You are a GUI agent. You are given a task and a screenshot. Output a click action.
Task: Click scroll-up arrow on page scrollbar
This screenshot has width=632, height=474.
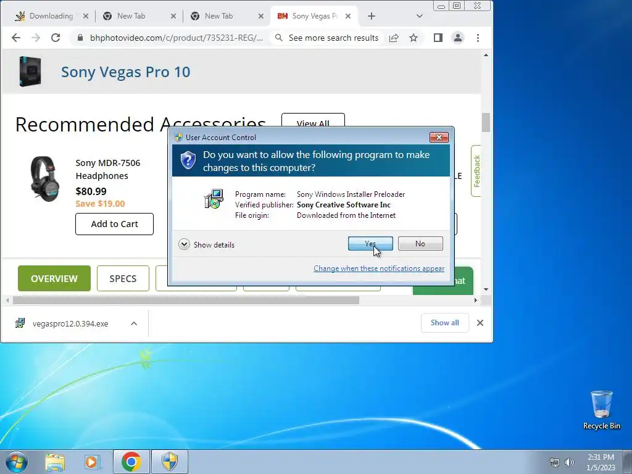pyautogui.click(x=486, y=55)
